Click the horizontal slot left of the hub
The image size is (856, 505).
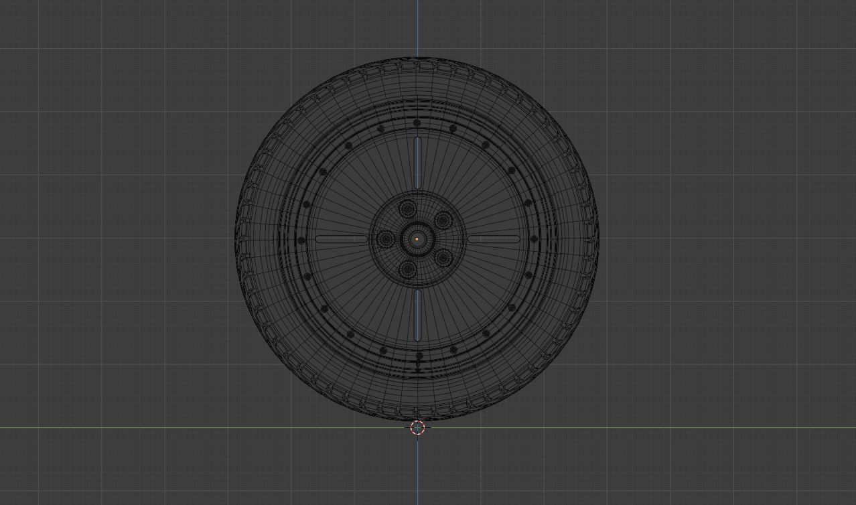[x=342, y=239]
